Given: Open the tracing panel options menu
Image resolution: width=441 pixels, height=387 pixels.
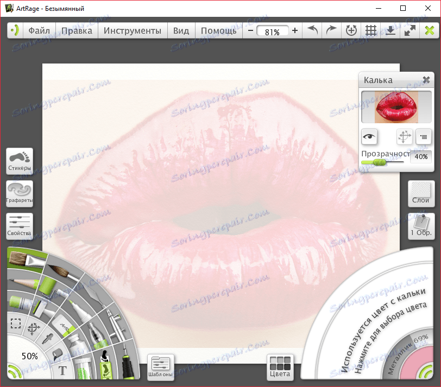Looking at the screenshot, I should (x=424, y=137).
